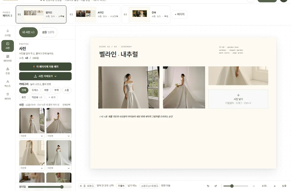Zoom in with the plus icon

275,186
